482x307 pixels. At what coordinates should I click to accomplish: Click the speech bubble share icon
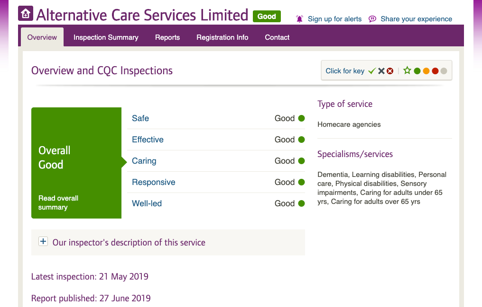(x=372, y=19)
